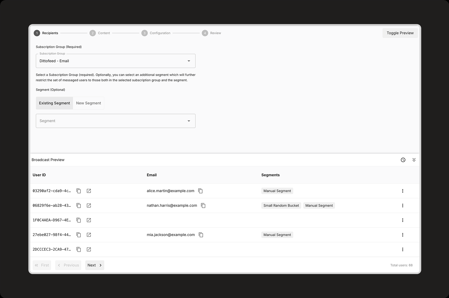The image size is (449, 298).
Task: Go to Content step
Action: click(x=100, y=33)
